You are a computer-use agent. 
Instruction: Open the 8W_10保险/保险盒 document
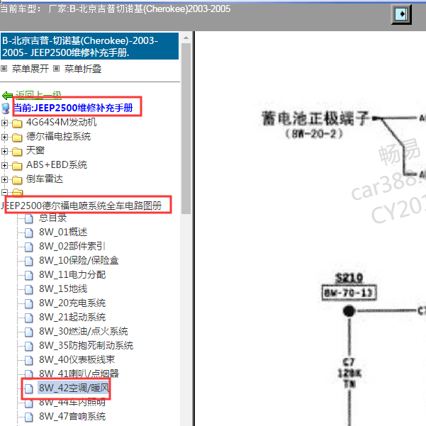point(79,260)
